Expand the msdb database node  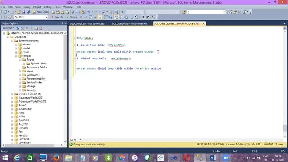16,52
